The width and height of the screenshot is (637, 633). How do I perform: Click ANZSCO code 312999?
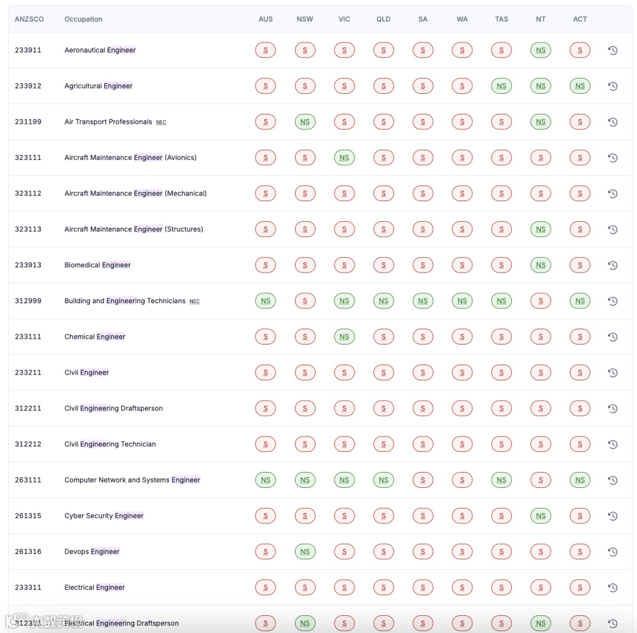(x=28, y=301)
